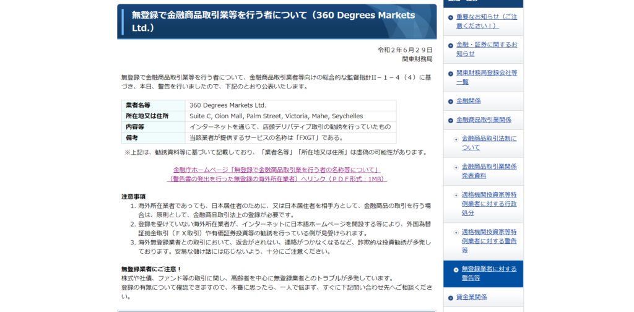Click bullet icon beside 貸金業関係

coord(451,298)
